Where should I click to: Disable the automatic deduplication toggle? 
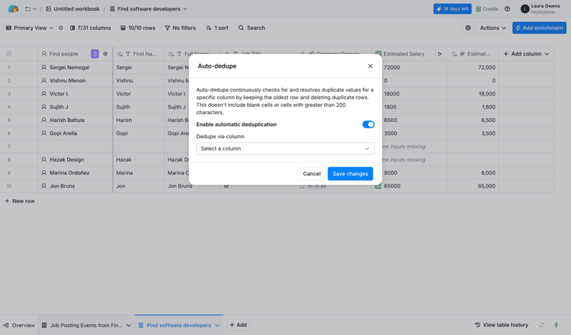pos(368,125)
